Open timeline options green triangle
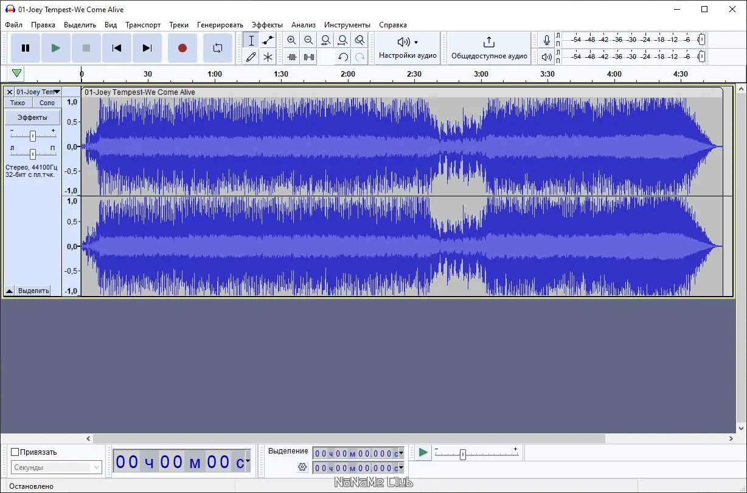Viewport: 747px width, 493px height. [17, 74]
